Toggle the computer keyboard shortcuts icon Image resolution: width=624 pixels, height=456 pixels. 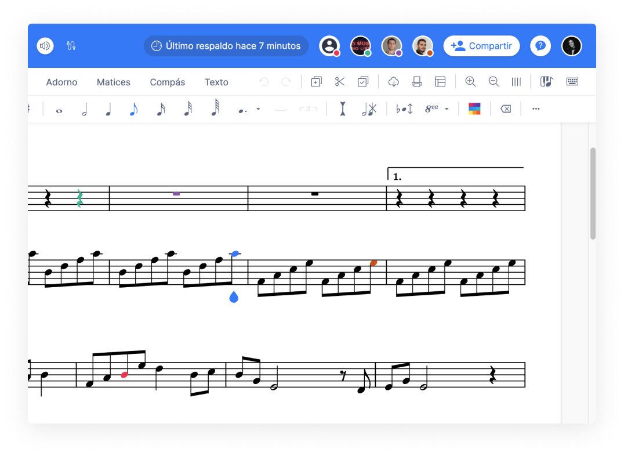pos(572,82)
